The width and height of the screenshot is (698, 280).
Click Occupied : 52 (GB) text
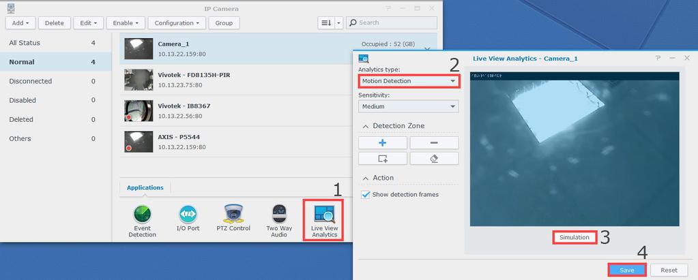click(388, 44)
